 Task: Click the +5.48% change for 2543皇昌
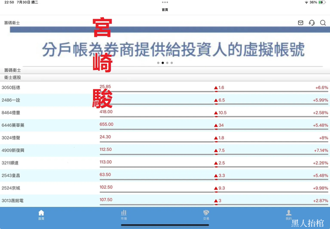[320, 175]
